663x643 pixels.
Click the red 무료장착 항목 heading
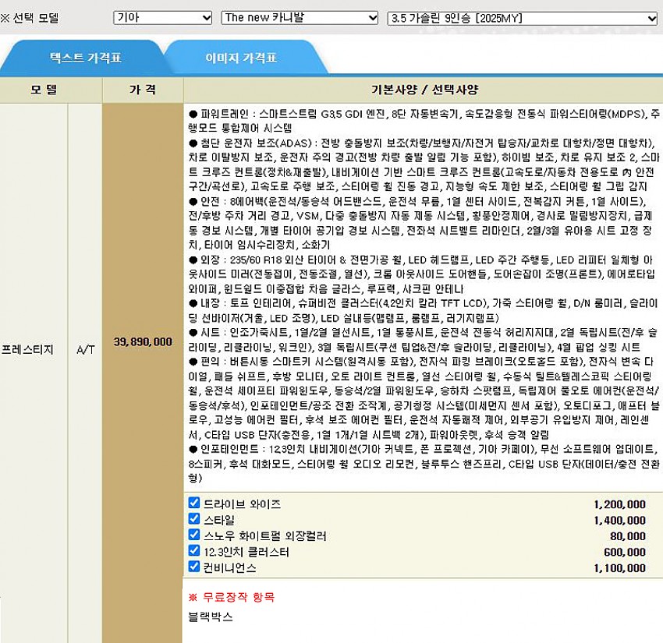point(231,597)
